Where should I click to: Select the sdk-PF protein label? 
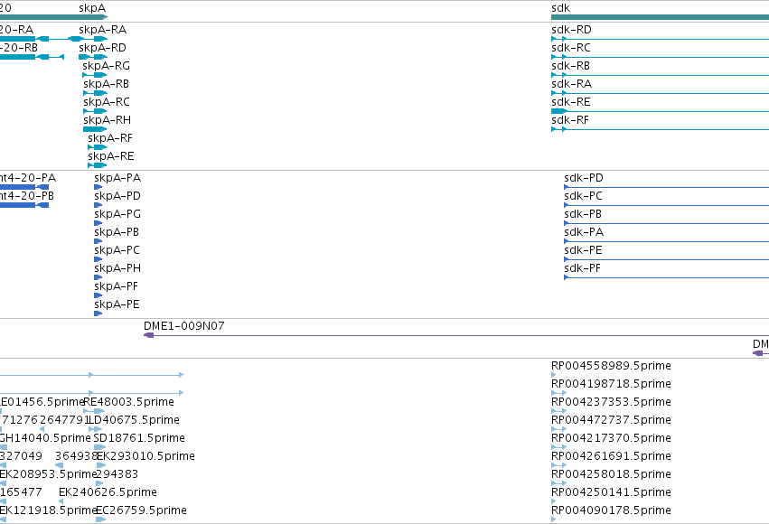coord(582,268)
